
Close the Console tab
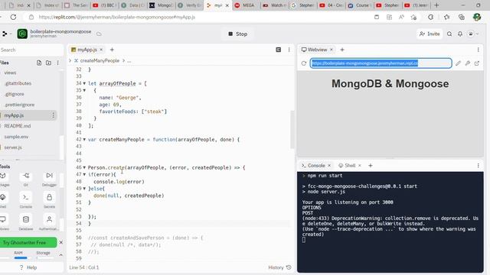tap(329, 166)
